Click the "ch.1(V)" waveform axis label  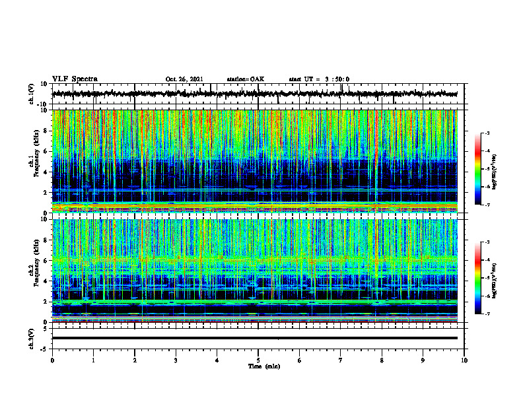(32, 94)
